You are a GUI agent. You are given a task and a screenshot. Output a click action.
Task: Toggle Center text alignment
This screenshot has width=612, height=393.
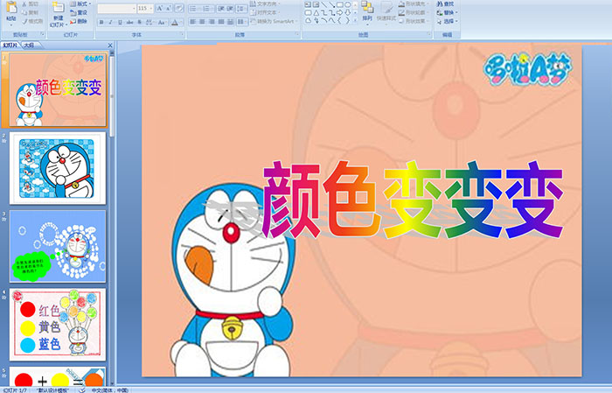click(202, 22)
